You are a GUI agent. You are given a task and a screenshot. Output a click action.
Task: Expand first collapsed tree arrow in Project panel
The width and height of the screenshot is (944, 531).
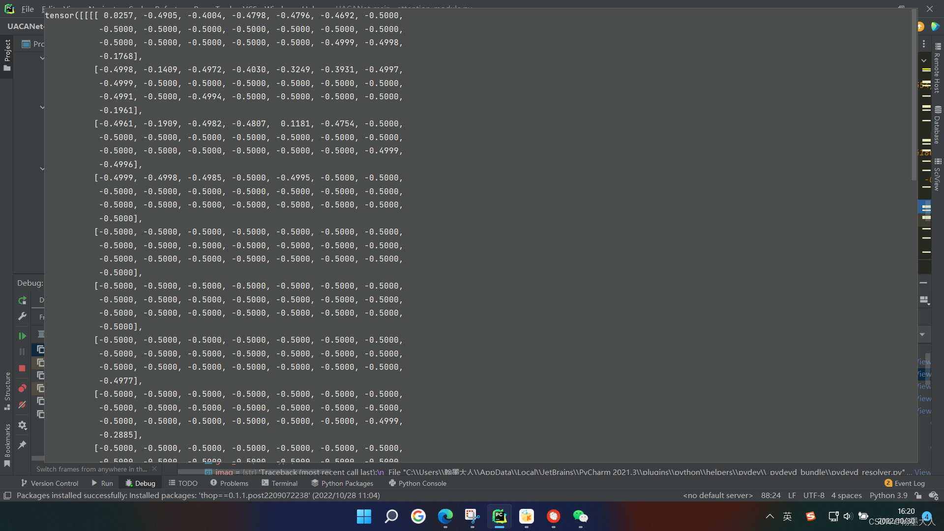42,58
